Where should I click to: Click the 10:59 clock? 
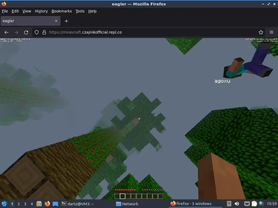(x=271, y=204)
